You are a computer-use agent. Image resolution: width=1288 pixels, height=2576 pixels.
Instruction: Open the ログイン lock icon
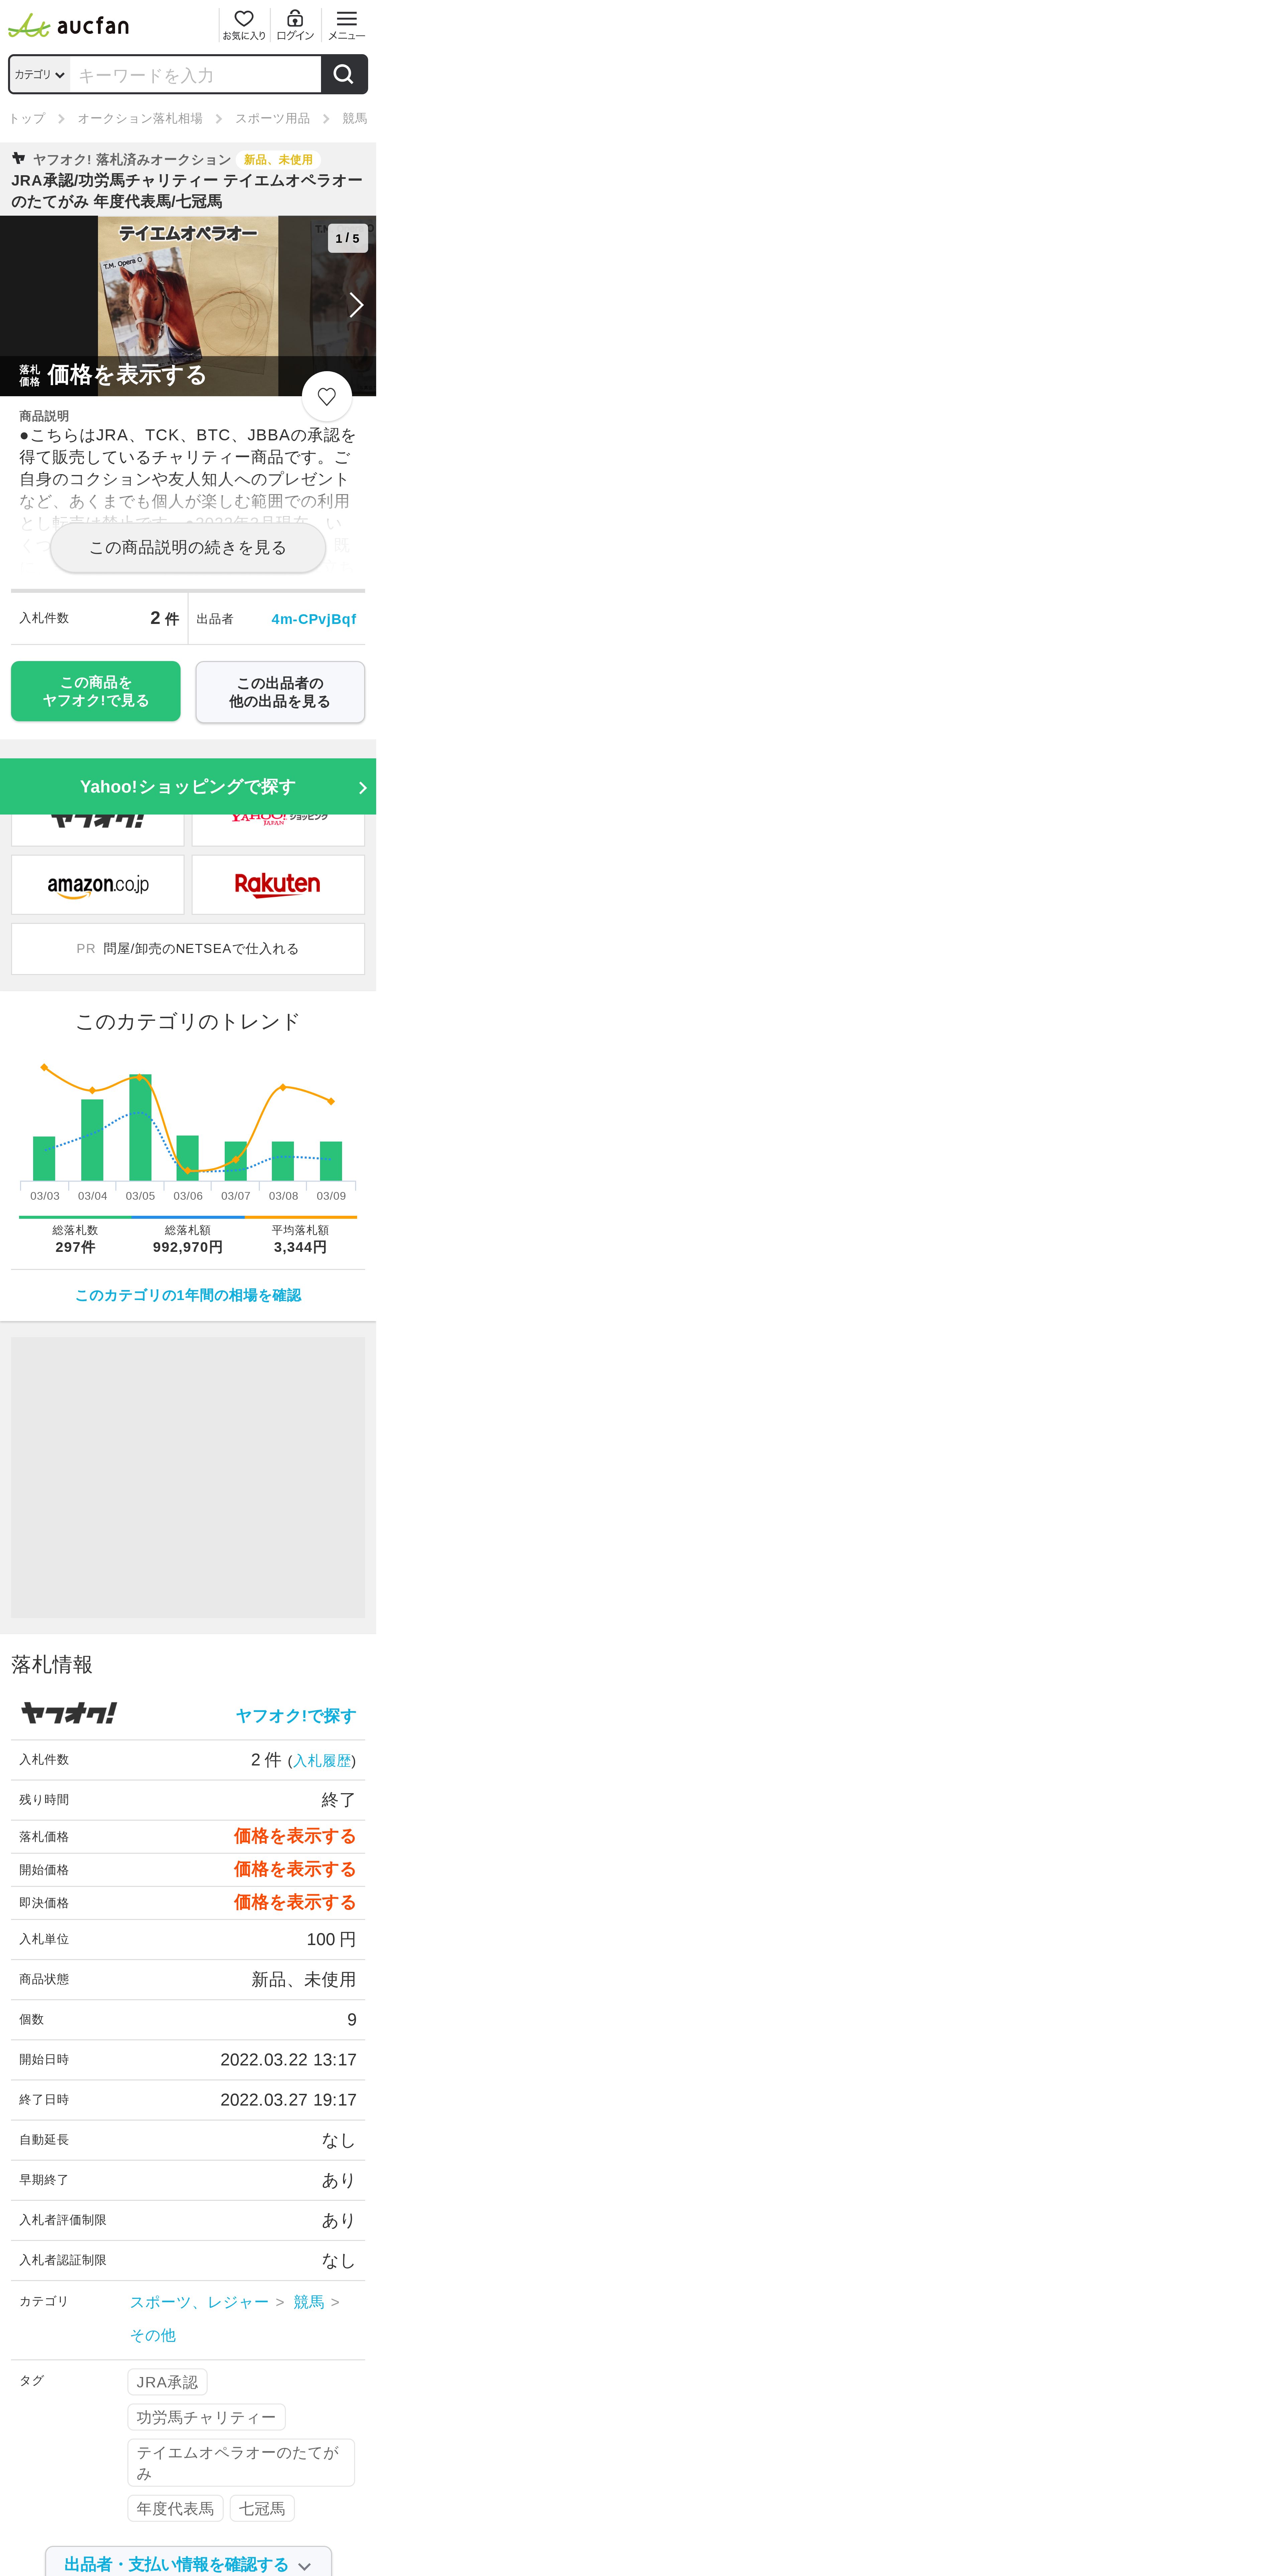[295, 25]
